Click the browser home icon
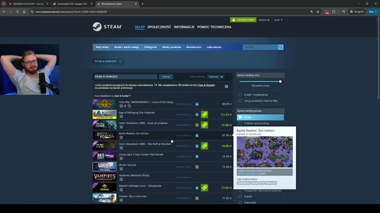This screenshot has height=213, width=380. click(x=24, y=12)
